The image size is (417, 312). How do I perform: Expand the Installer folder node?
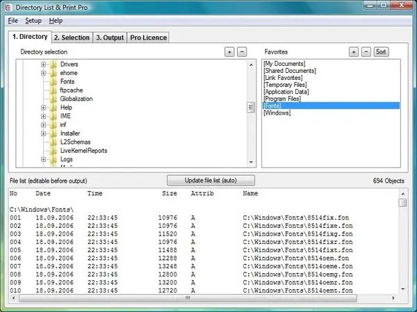(x=43, y=133)
